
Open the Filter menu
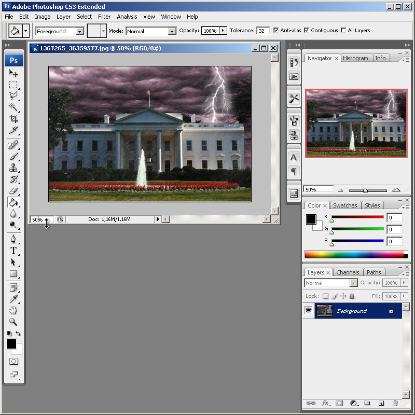click(x=104, y=17)
